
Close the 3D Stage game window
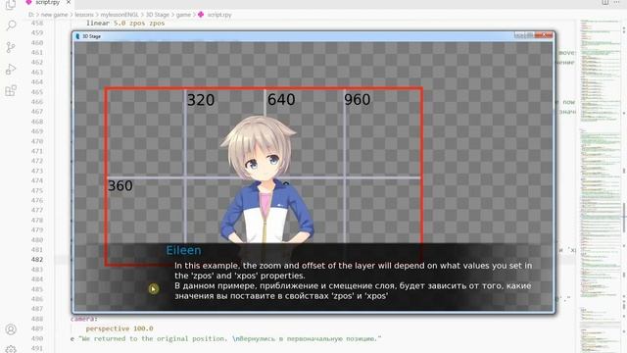click(x=544, y=35)
